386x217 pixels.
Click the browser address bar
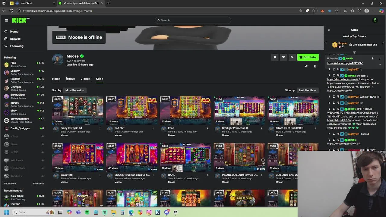click(x=157, y=11)
